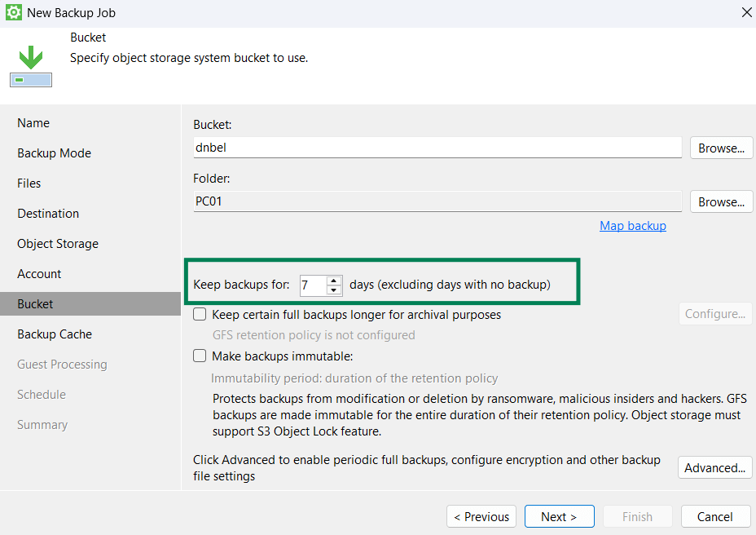This screenshot has width=756, height=535.
Task: Decrease retention days with down arrow
Action: click(334, 290)
